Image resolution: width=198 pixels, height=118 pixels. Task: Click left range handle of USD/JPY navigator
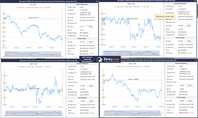pyautogui.click(x=5, y=53)
